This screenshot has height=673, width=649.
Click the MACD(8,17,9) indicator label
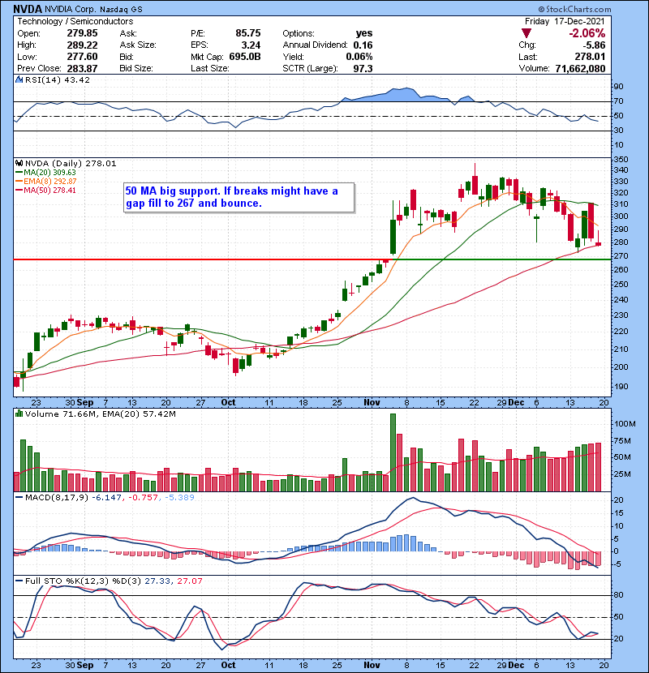pos(57,498)
